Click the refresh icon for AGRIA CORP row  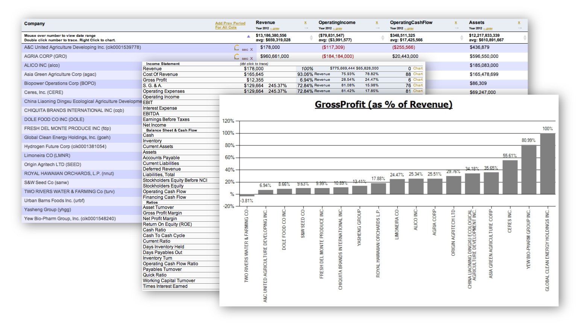[x=237, y=57]
